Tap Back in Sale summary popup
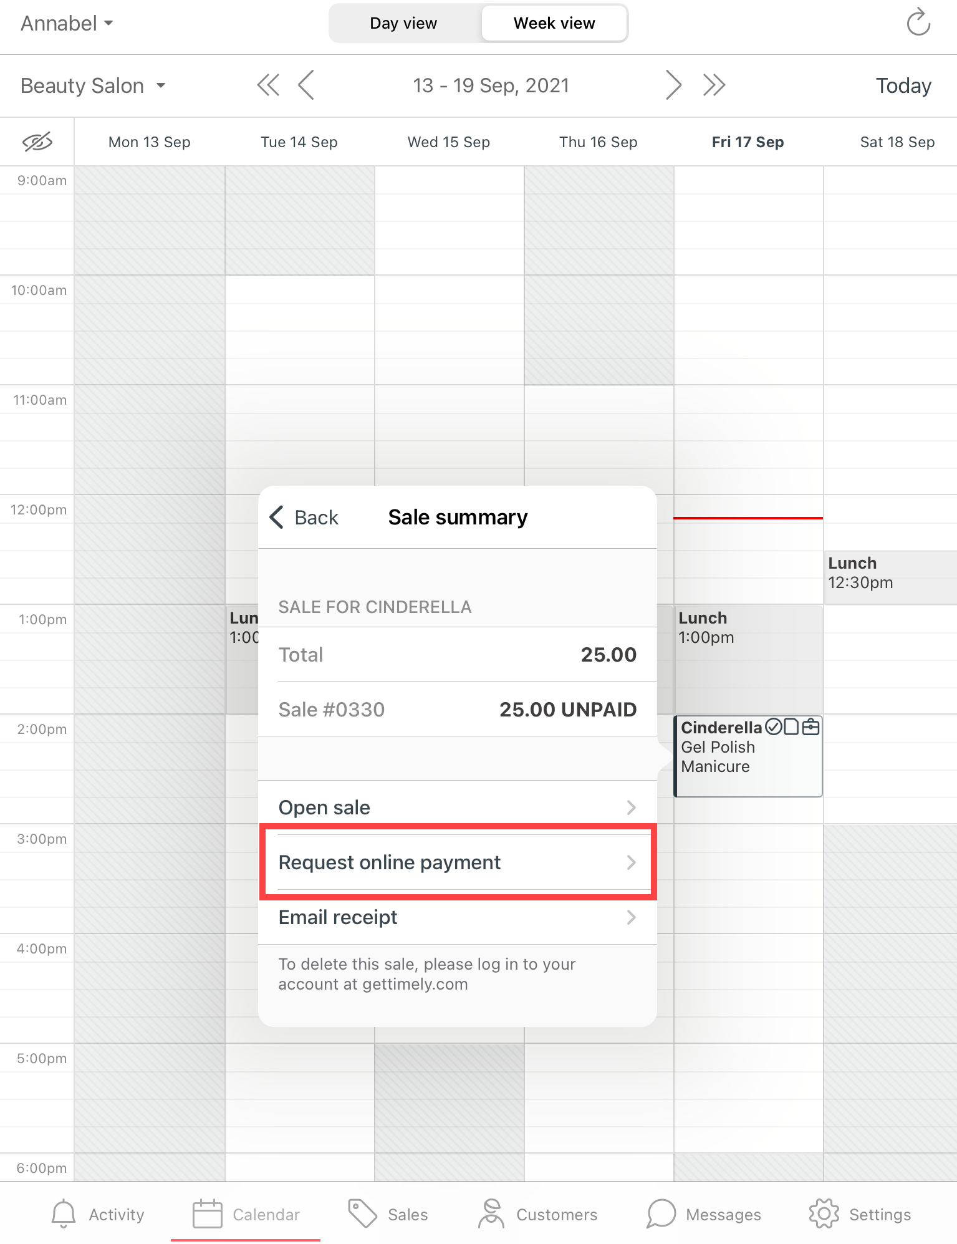This screenshot has width=957, height=1244. (304, 518)
